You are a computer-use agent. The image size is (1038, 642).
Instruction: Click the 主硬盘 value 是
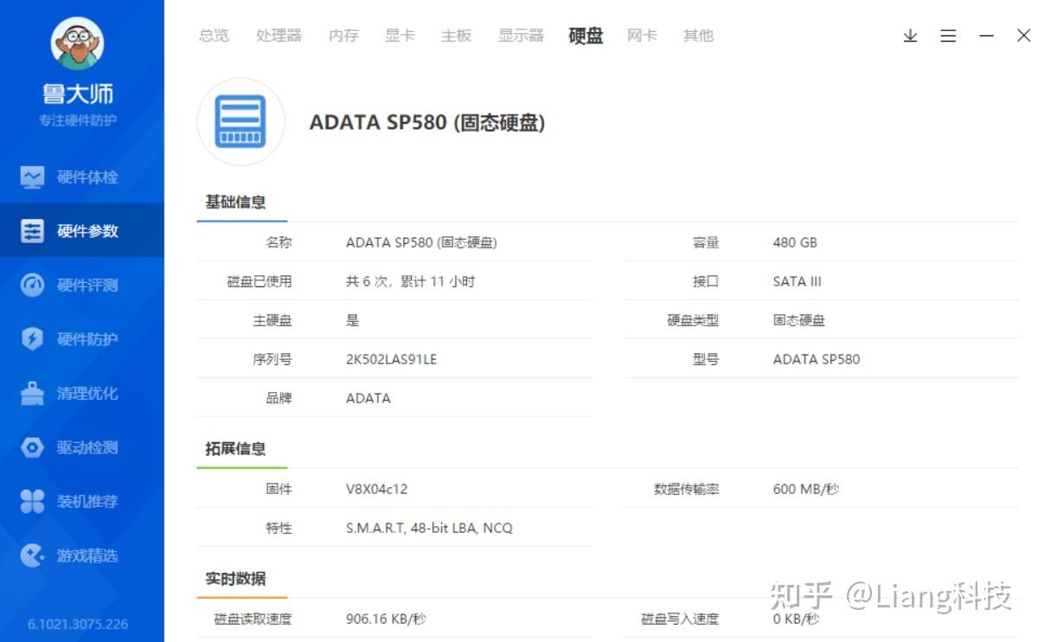(352, 320)
